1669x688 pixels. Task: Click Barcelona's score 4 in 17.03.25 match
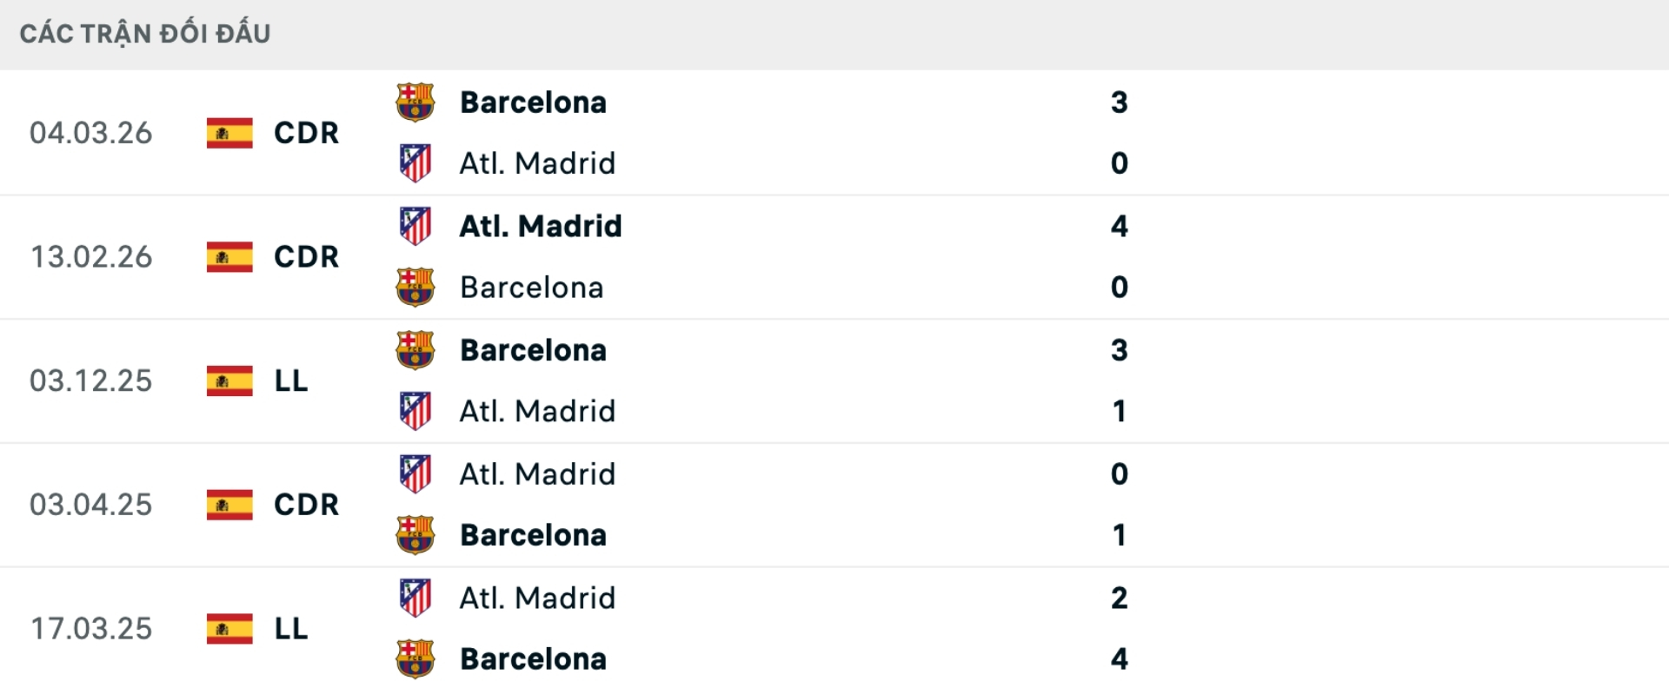click(1119, 658)
